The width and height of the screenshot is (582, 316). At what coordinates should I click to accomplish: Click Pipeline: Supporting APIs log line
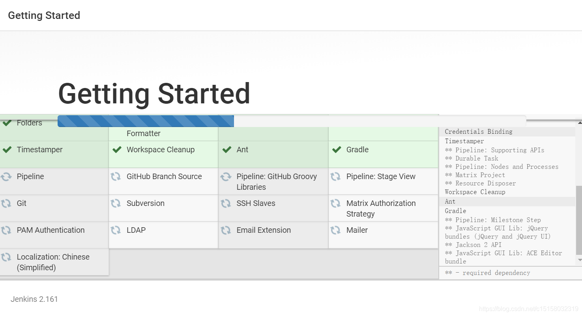tap(494, 150)
